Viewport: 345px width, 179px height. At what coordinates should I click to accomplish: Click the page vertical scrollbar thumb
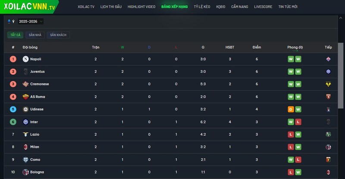[341, 75]
